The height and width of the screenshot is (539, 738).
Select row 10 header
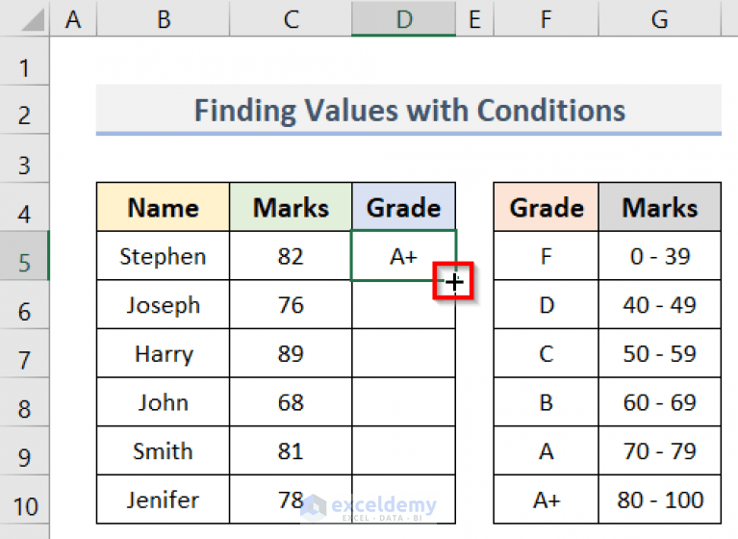pos(24,500)
